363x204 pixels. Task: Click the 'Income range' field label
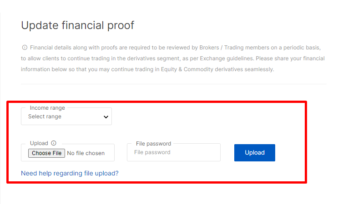coord(47,108)
